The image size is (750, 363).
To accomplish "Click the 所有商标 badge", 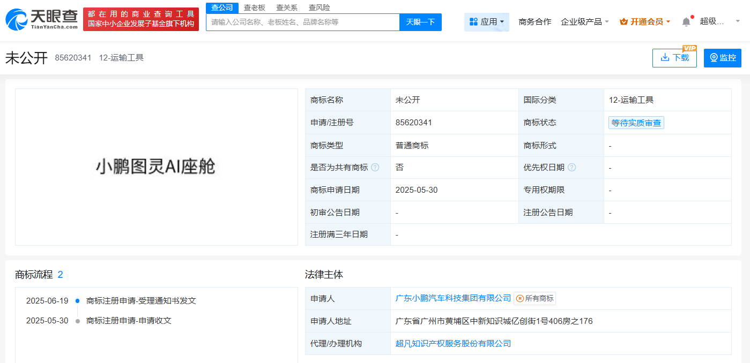I will pyautogui.click(x=534, y=298).
